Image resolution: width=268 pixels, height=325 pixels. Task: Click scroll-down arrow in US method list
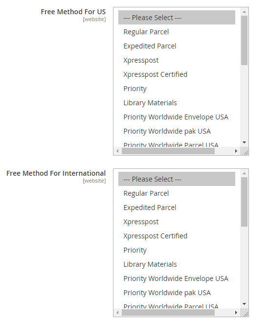(x=244, y=142)
